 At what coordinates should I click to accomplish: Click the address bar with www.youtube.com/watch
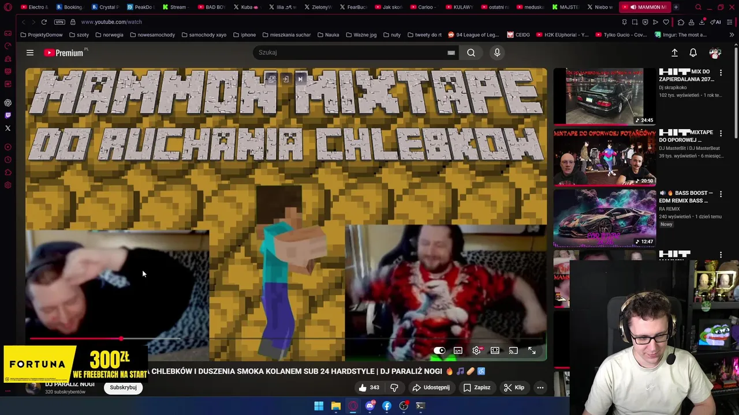pyautogui.click(x=111, y=22)
